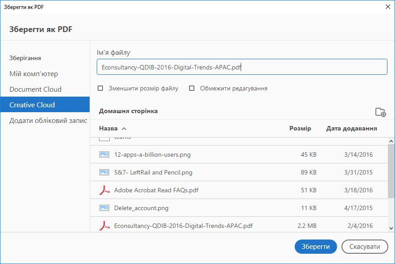The width and height of the screenshot is (395, 264).
Task: Close the Зберегти як PDF dialog
Action: click(x=387, y=7)
